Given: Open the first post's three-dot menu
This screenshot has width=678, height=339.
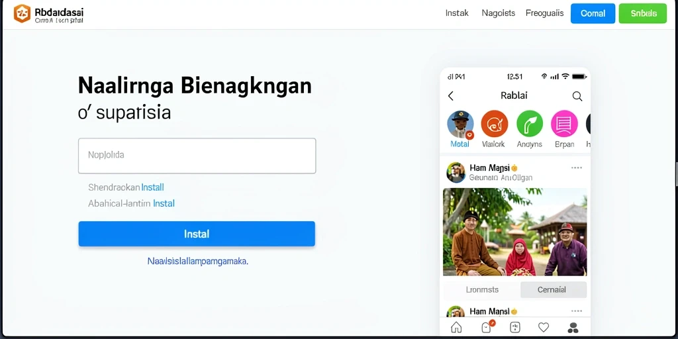Looking at the screenshot, I should point(577,168).
